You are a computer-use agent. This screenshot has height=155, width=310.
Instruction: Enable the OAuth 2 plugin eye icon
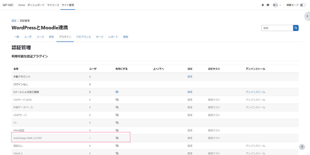(x=117, y=153)
